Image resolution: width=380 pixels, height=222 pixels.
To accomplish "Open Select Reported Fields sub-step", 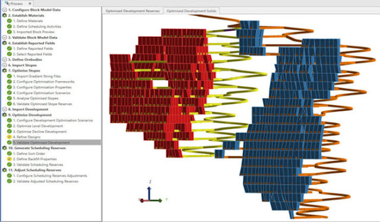I will click(33, 54).
